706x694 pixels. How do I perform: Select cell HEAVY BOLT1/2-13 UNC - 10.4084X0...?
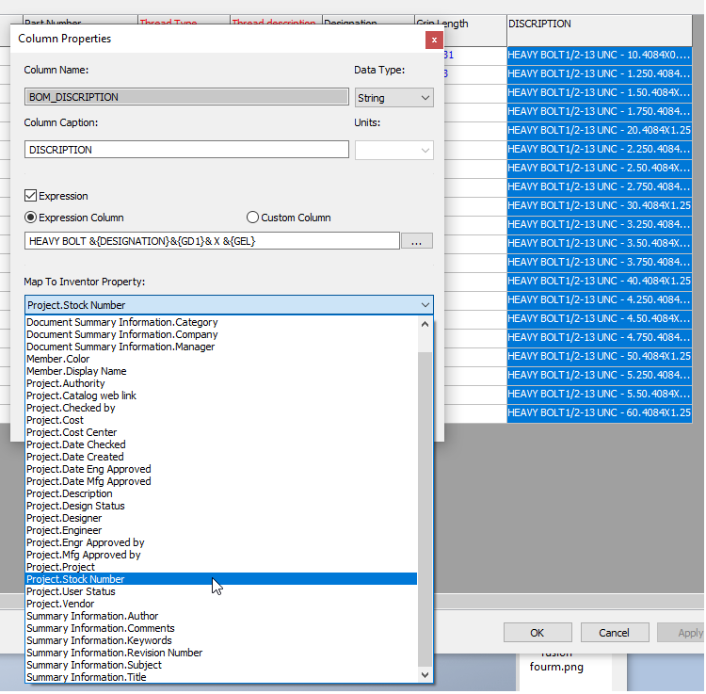pyautogui.click(x=600, y=55)
